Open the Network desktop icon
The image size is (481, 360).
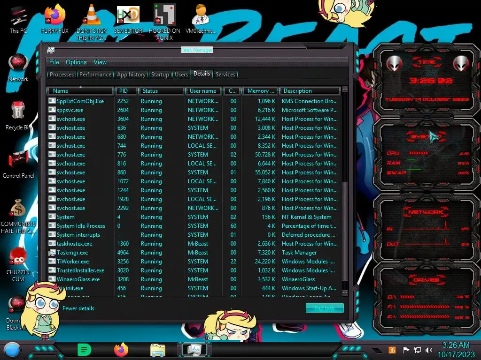coord(18,67)
